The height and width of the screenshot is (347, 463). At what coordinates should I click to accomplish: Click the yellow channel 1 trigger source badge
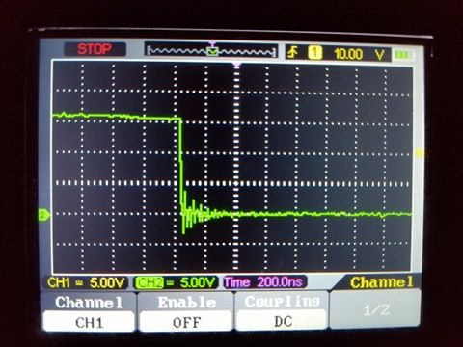coord(315,53)
